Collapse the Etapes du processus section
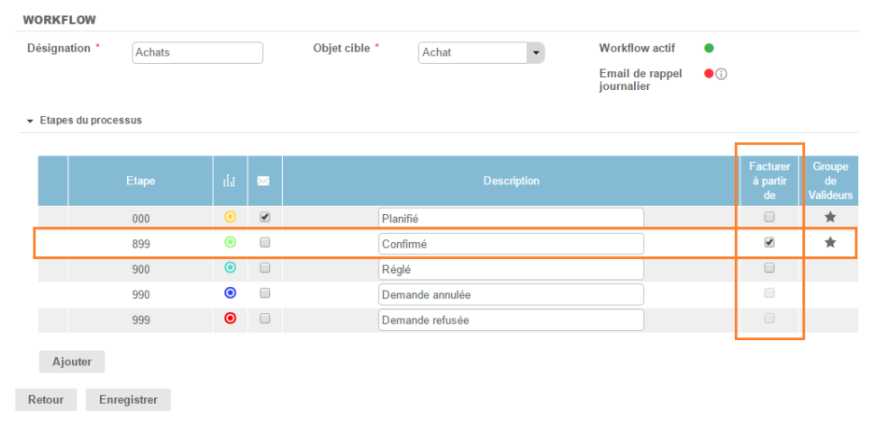 click(x=30, y=121)
